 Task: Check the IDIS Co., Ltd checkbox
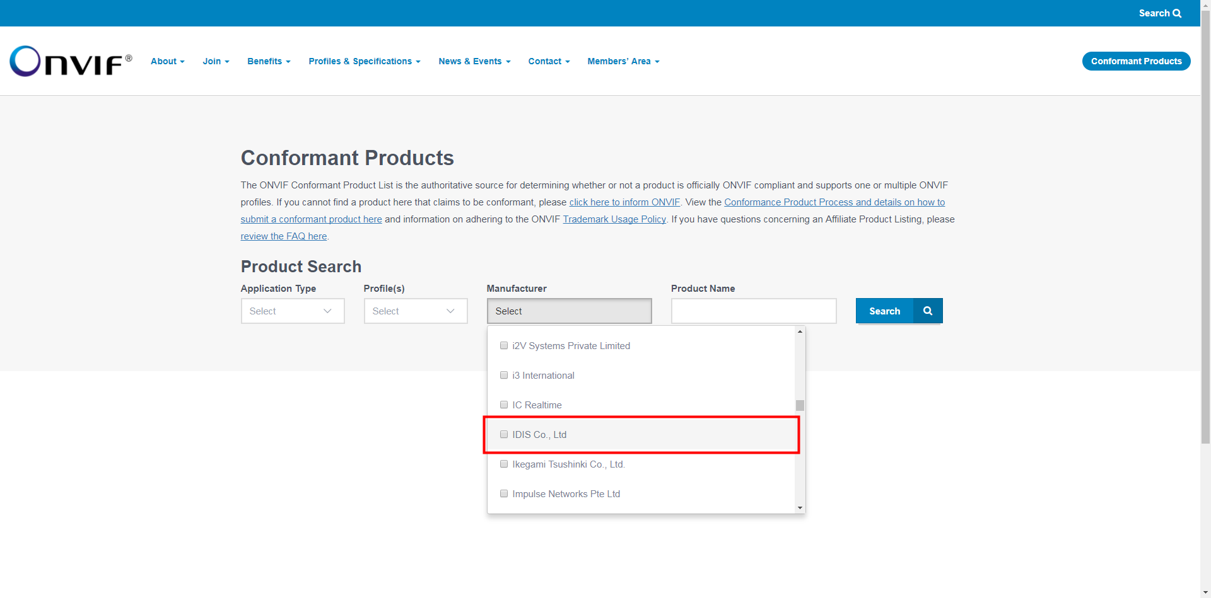[504, 434]
